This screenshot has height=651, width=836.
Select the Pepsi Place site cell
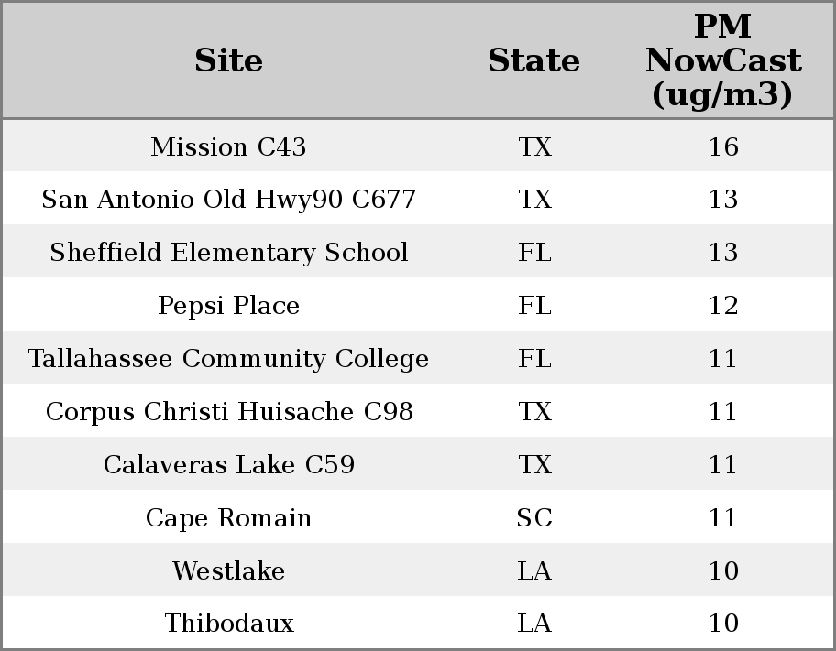(229, 305)
